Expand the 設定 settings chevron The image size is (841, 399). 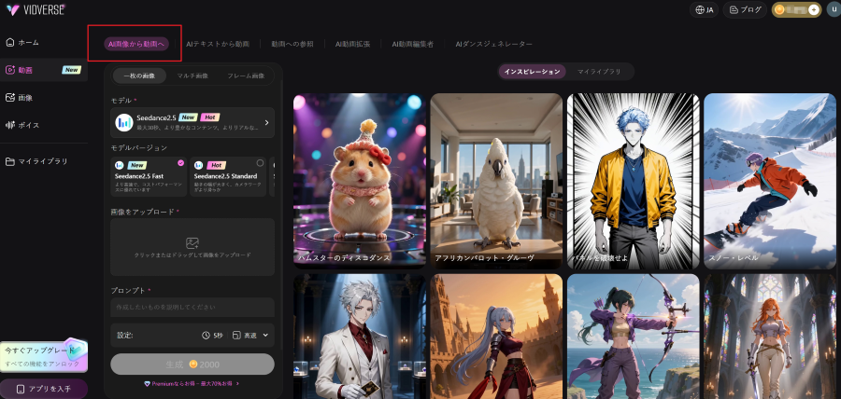tap(265, 336)
